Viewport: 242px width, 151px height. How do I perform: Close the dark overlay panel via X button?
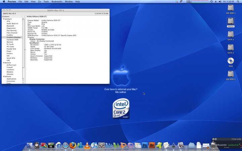point(213,139)
